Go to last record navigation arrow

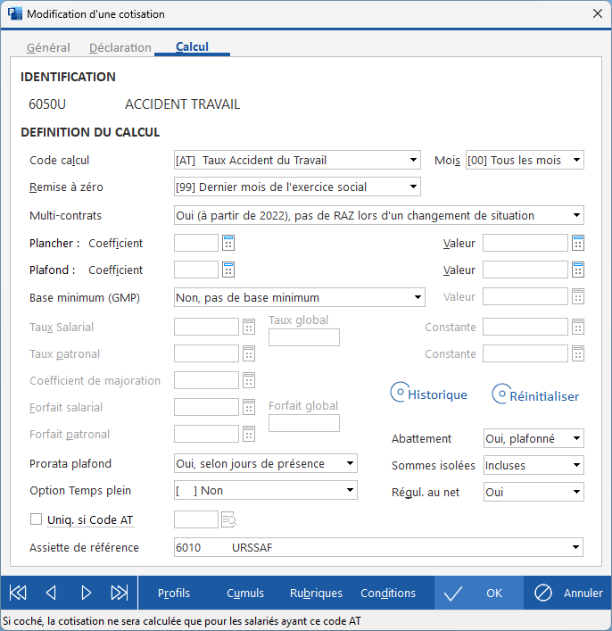tap(119, 593)
